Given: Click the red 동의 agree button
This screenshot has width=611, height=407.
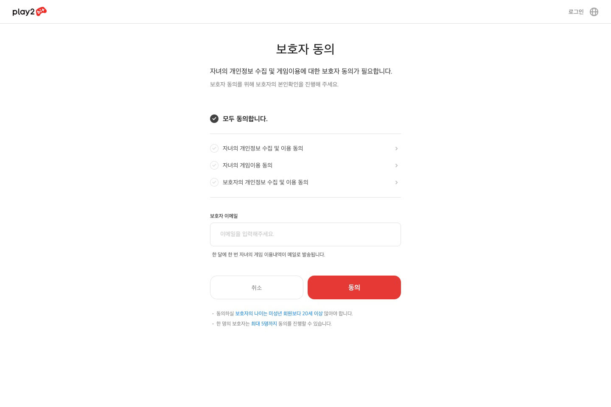Looking at the screenshot, I should (x=354, y=287).
